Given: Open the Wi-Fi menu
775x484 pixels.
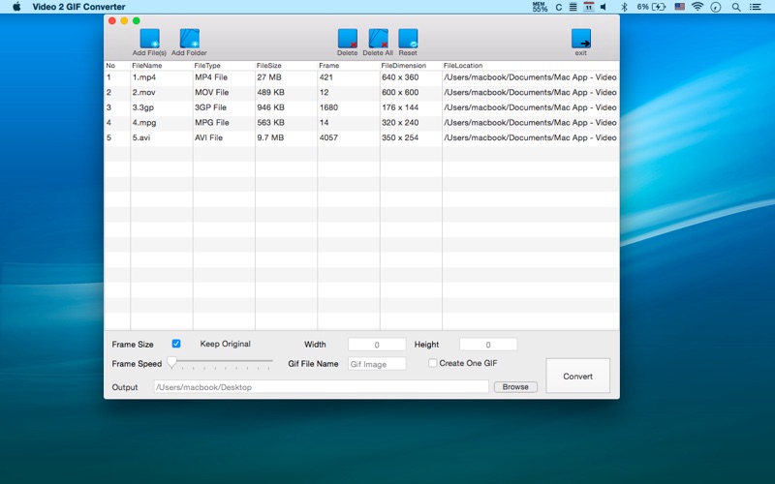Looking at the screenshot, I should [x=697, y=7].
